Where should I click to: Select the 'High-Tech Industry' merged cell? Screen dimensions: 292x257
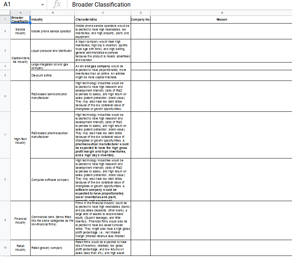(x=21, y=141)
